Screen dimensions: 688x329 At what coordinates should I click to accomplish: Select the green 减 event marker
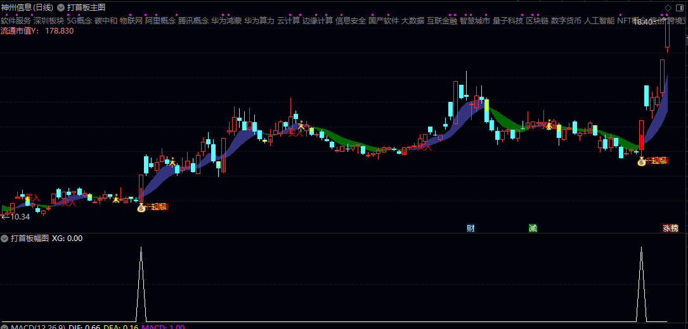(533, 228)
